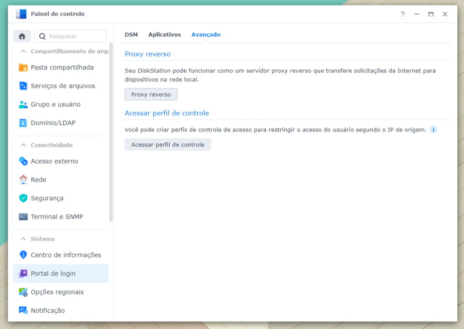
Task: Go to the control panel home button
Action: pos(22,36)
